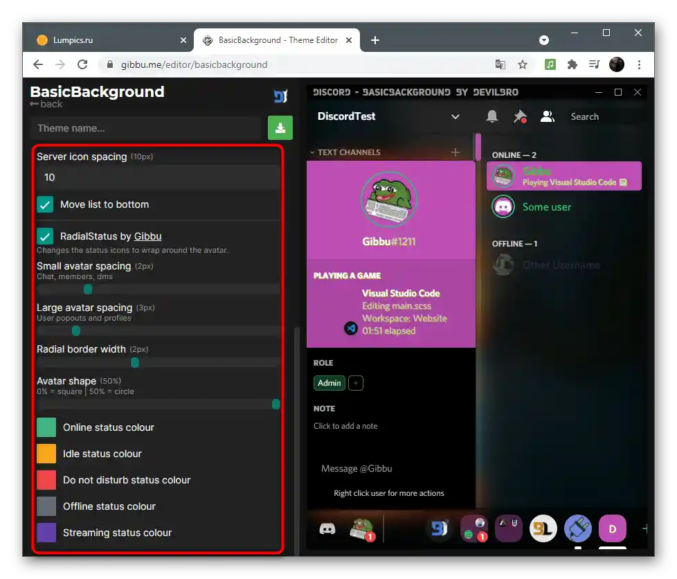Click the lock icon in the address bar

[x=109, y=64]
